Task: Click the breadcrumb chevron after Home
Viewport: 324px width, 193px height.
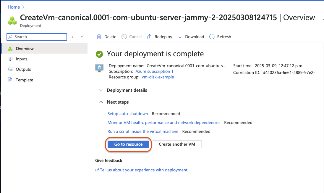Action: click(x=23, y=7)
